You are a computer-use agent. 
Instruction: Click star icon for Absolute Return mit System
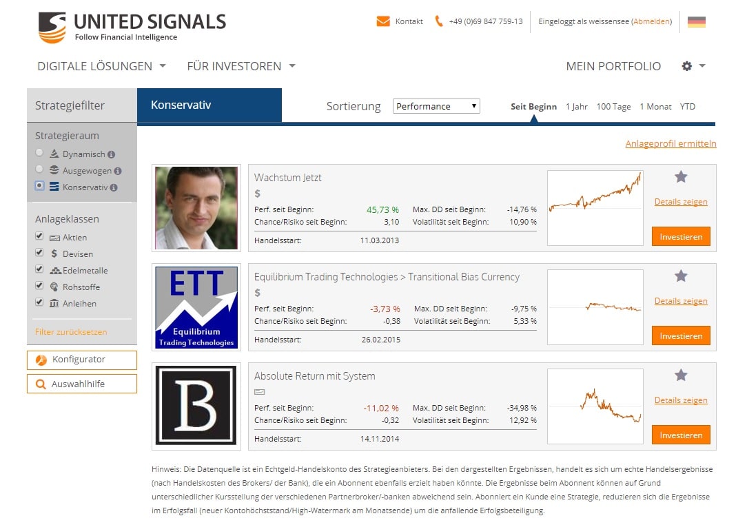(681, 375)
